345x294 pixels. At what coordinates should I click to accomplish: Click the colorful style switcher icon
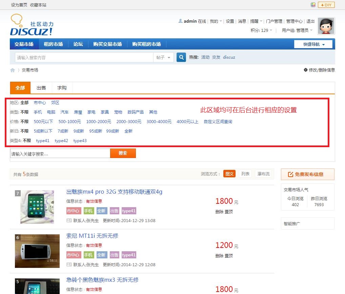313,5
